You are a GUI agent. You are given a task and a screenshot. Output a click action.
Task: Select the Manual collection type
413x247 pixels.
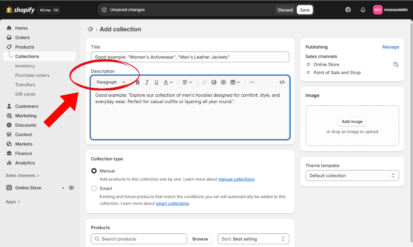[x=94, y=171]
